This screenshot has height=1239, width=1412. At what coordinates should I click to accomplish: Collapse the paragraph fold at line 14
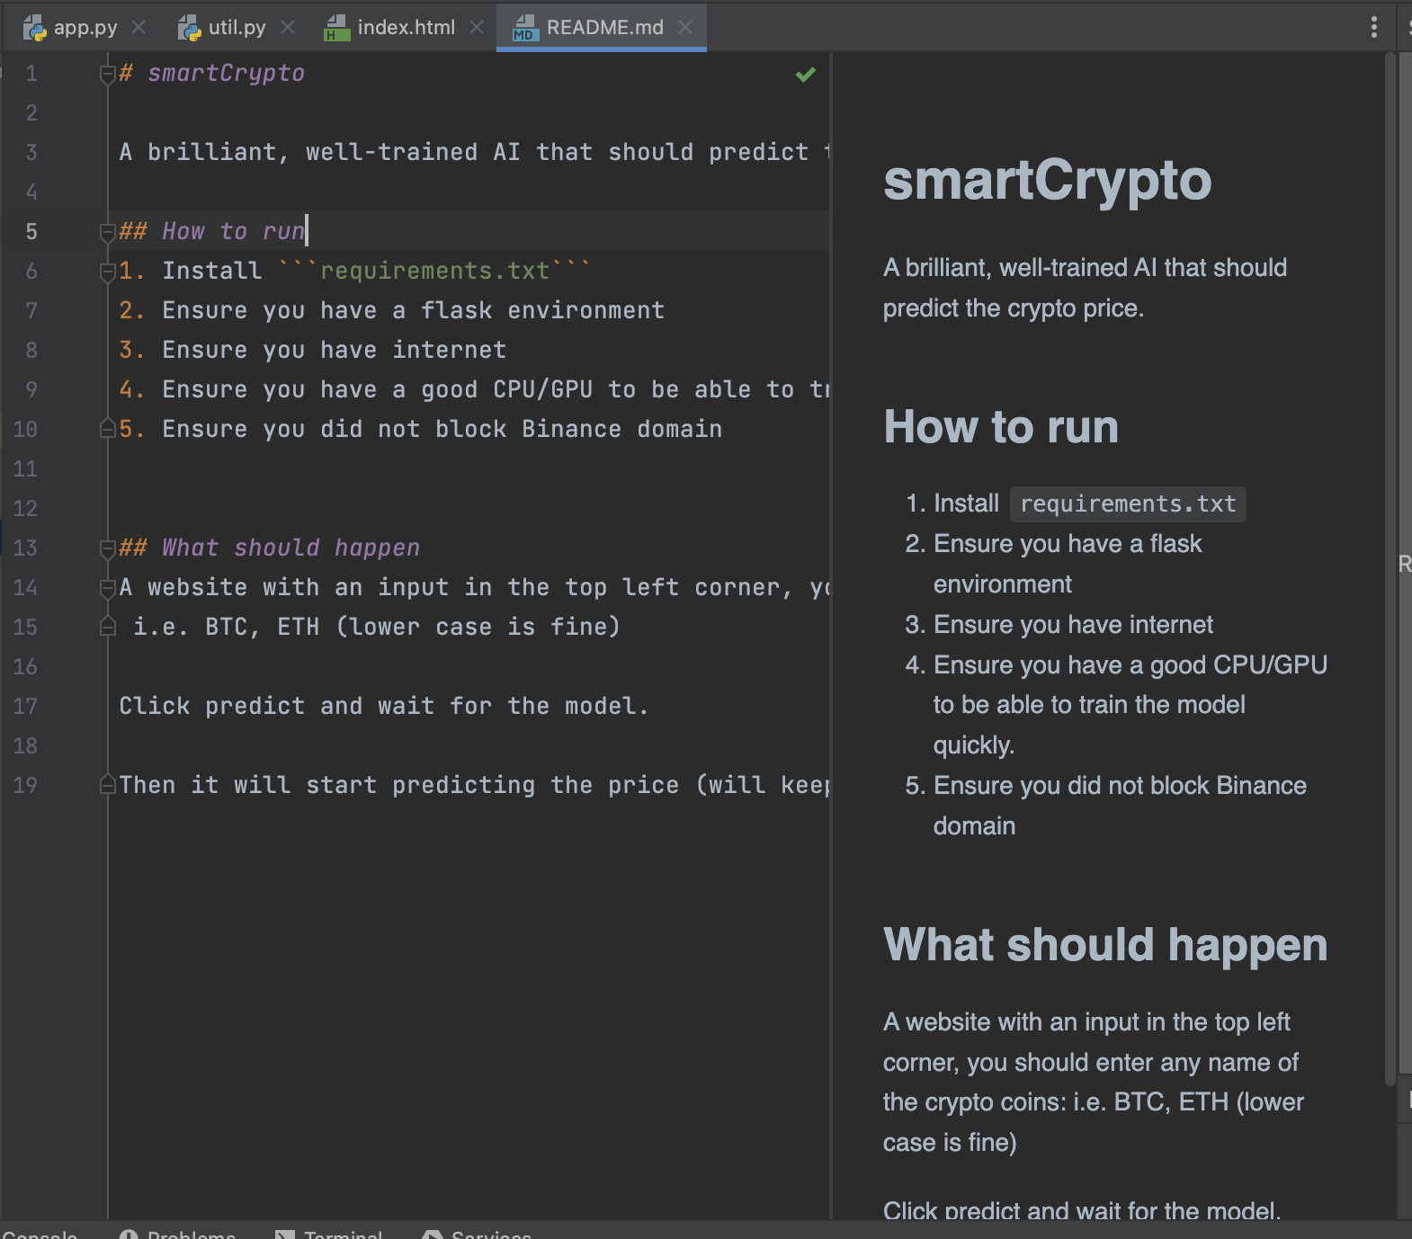coord(107,588)
